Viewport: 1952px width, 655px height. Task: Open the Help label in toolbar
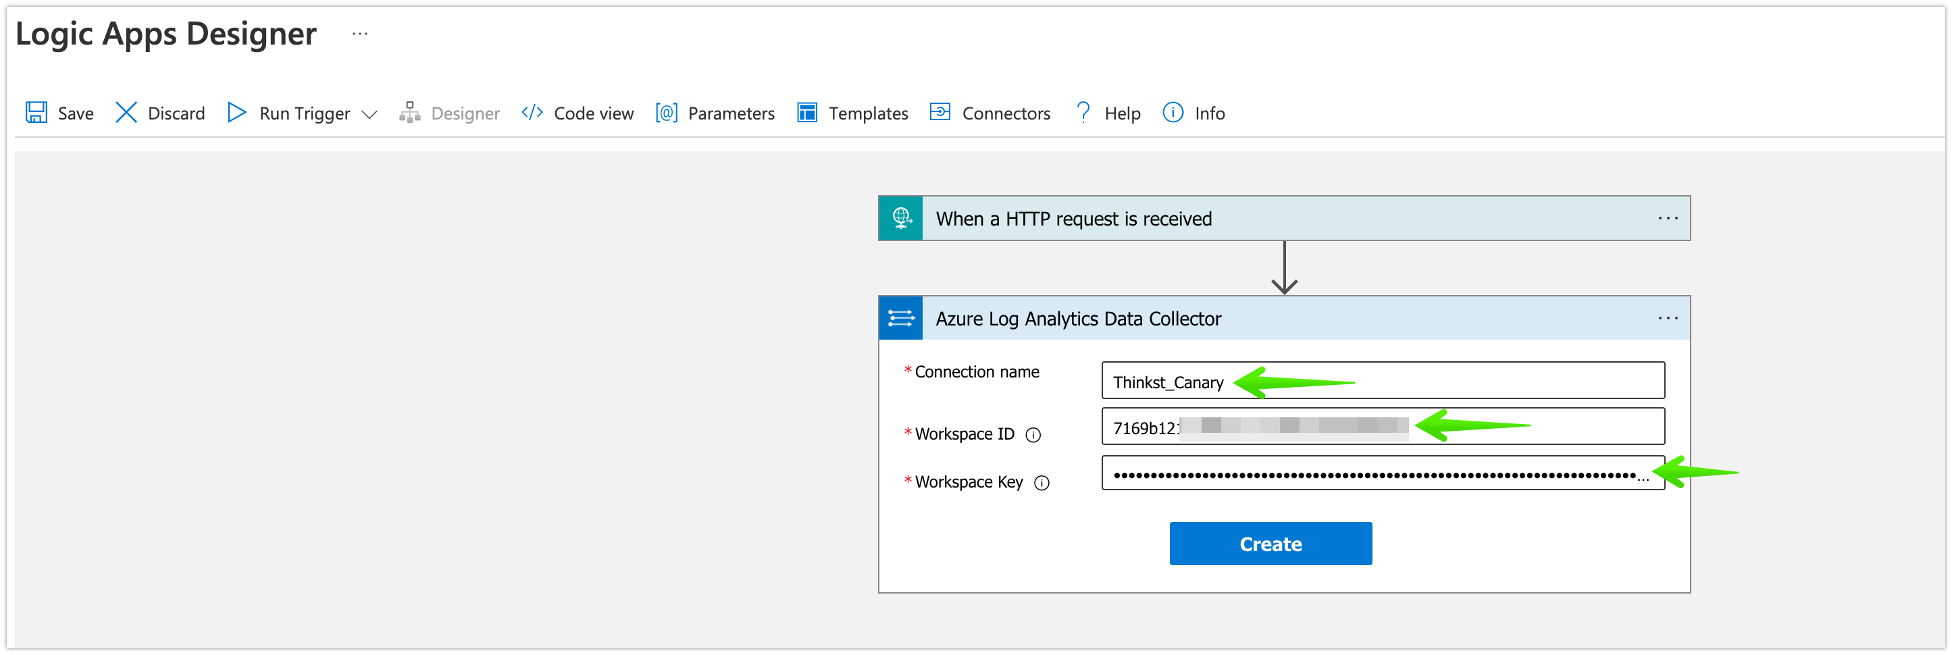coord(1123,113)
